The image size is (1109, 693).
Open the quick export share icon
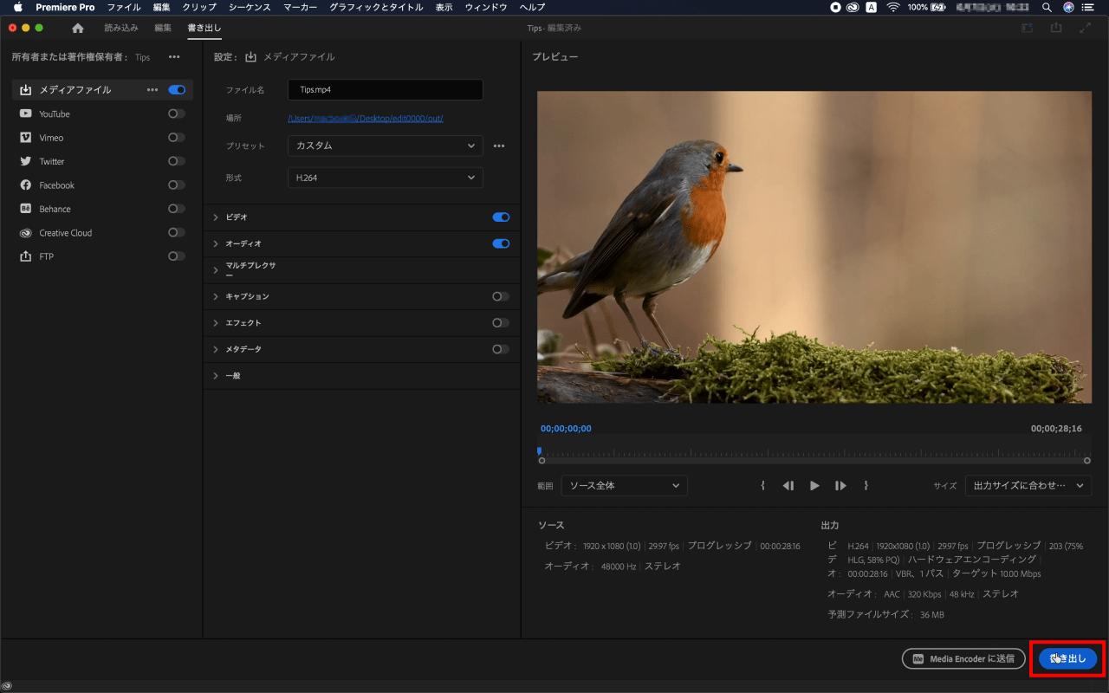pos(1056,28)
